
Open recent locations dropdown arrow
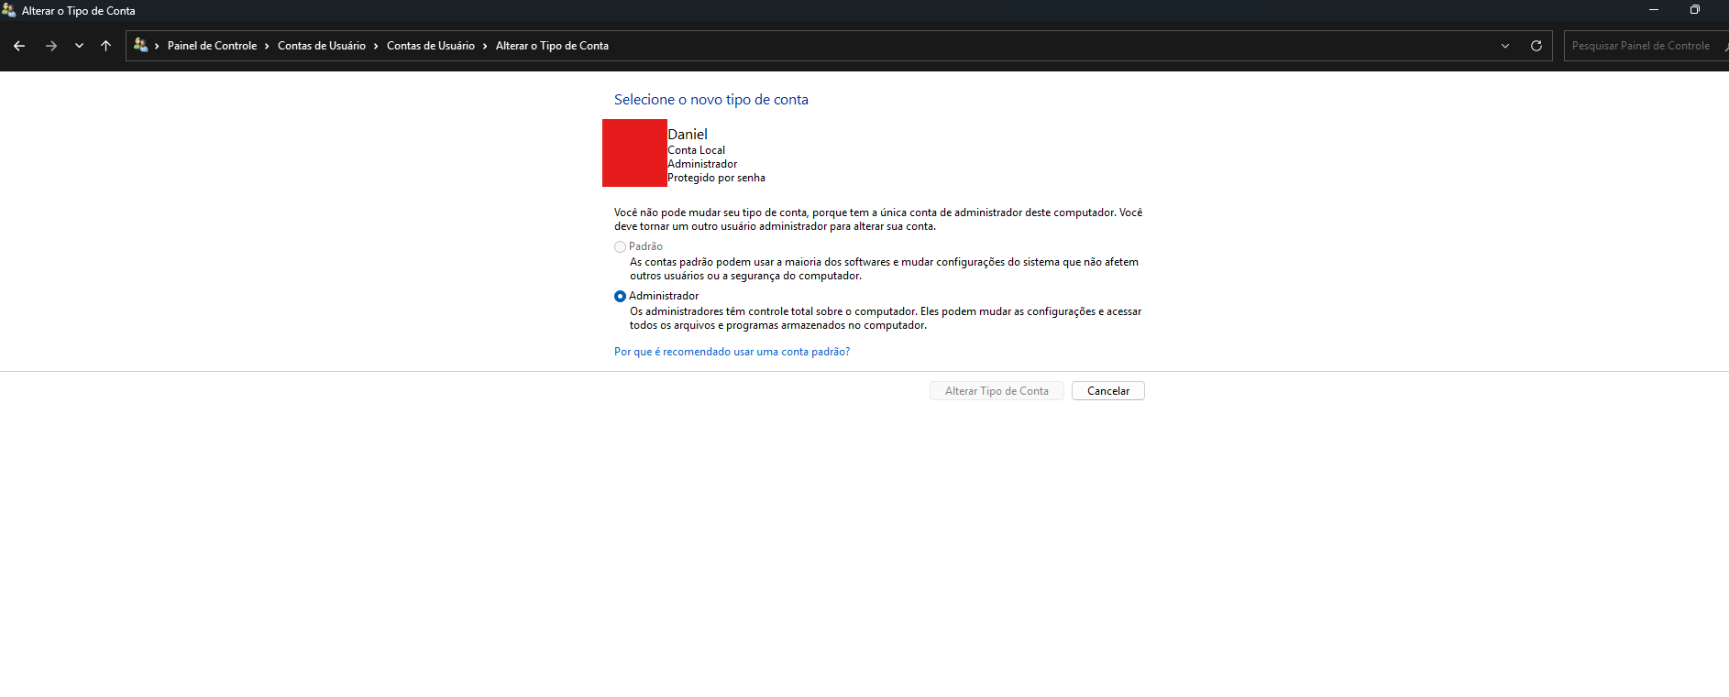pyautogui.click(x=79, y=46)
